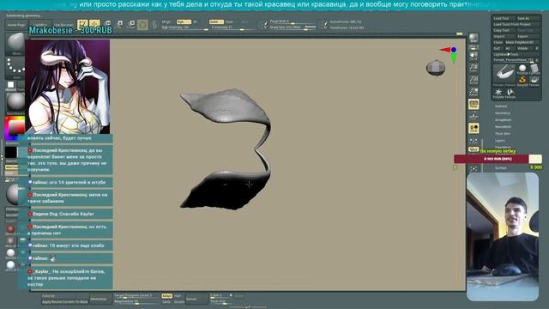549x309 pixels.
Task: Open the Dots stroke selector
Action: pos(15,67)
